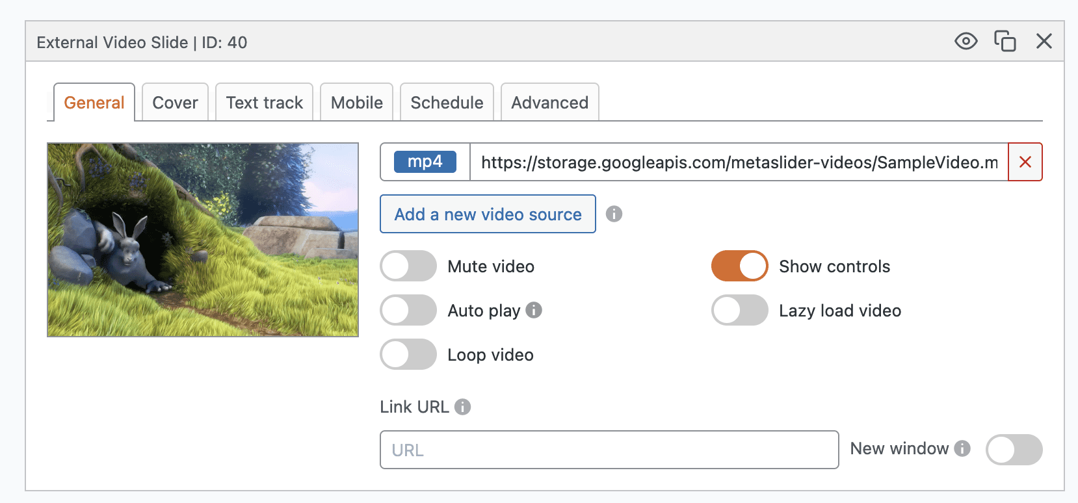Preview the slide with the eye icon
Image resolution: width=1078 pixels, height=503 pixels.
pyautogui.click(x=966, y=42)
